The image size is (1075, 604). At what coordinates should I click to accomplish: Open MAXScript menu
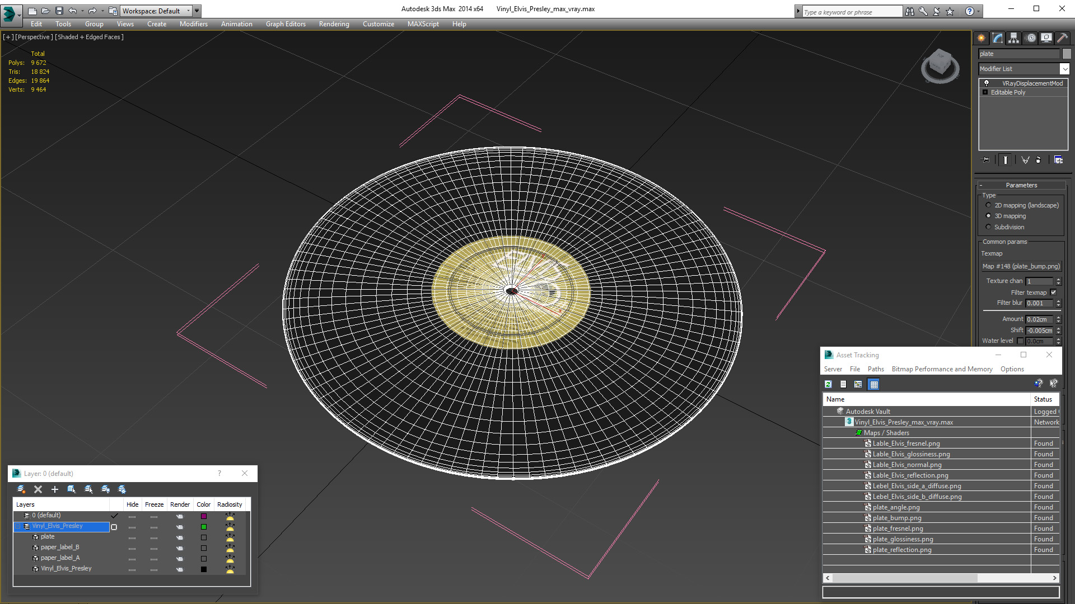point(423,24)
